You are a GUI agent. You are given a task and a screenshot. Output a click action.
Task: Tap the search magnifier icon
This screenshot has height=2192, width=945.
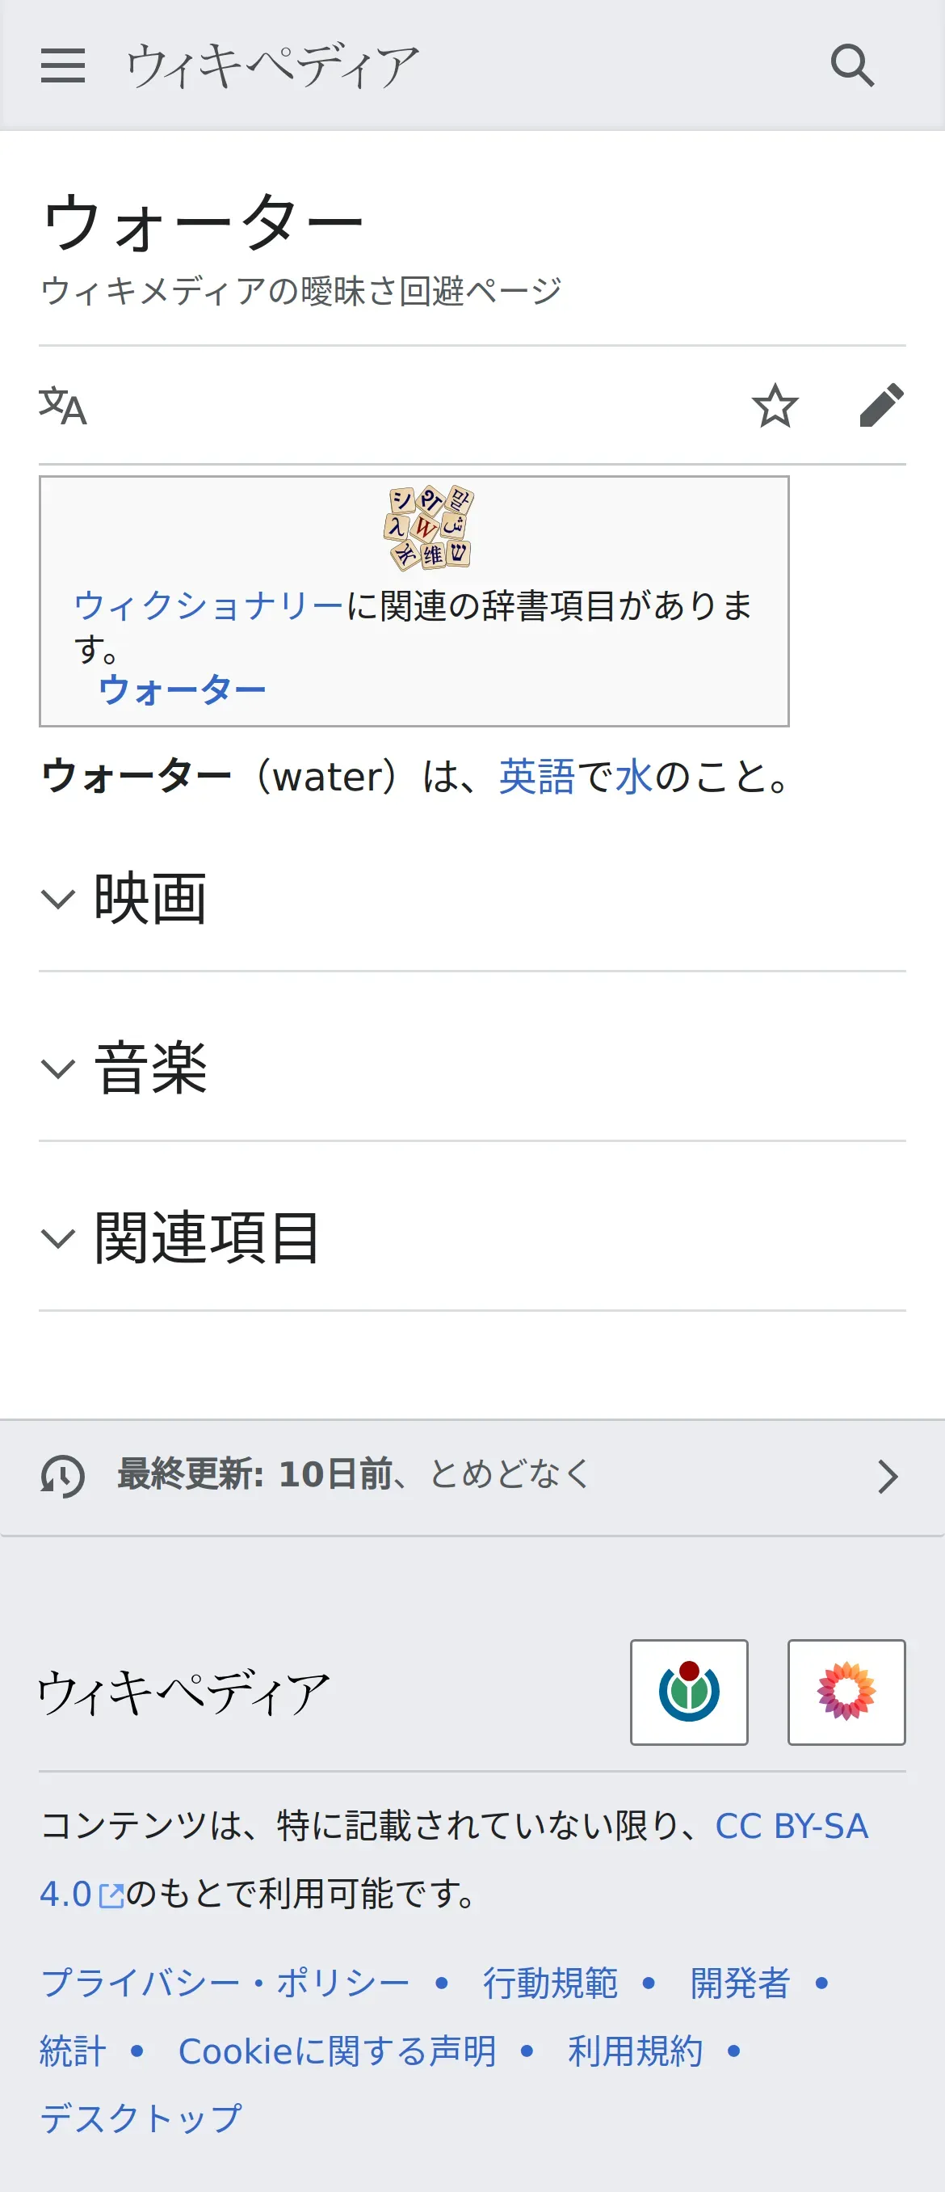(x=851, y=65)
